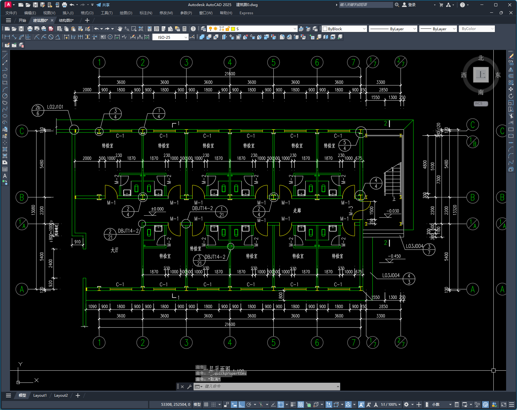
Task: Toggle hardware acceleration in status bar
Action: [x=486, y=405]
